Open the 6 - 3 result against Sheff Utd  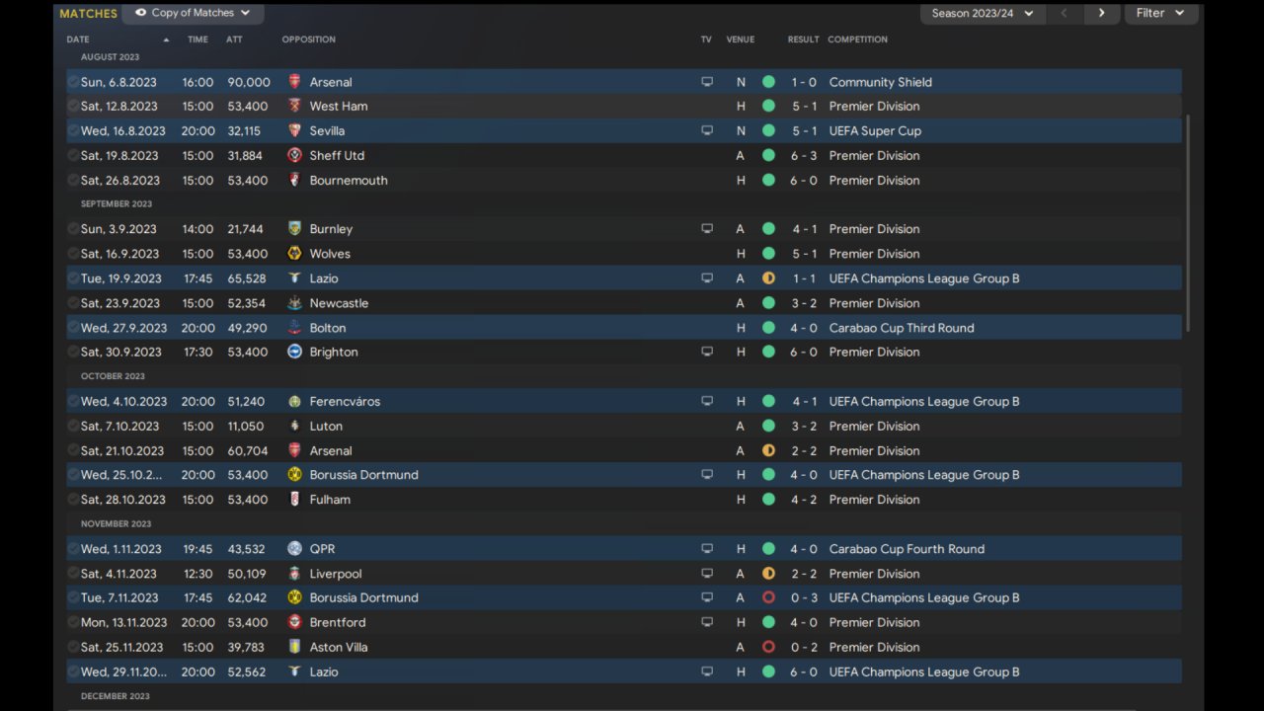pyautogui.click(x=803, y=155)
